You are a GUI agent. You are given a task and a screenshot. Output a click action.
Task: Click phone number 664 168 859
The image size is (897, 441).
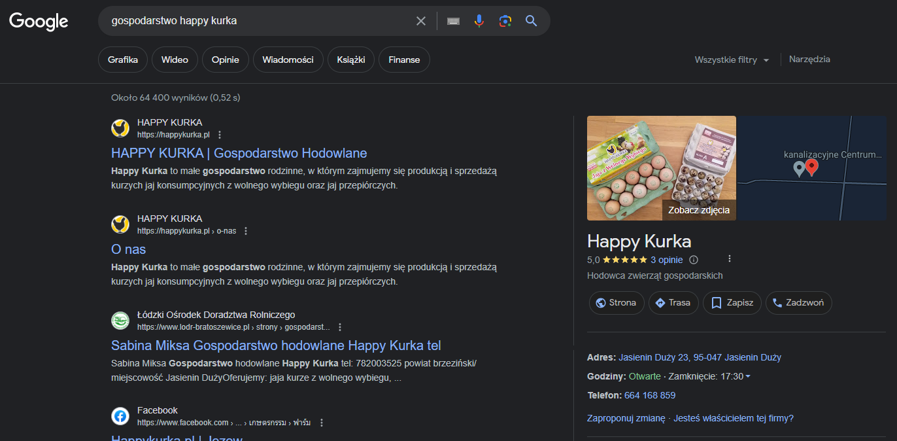(x=650, y=395)
